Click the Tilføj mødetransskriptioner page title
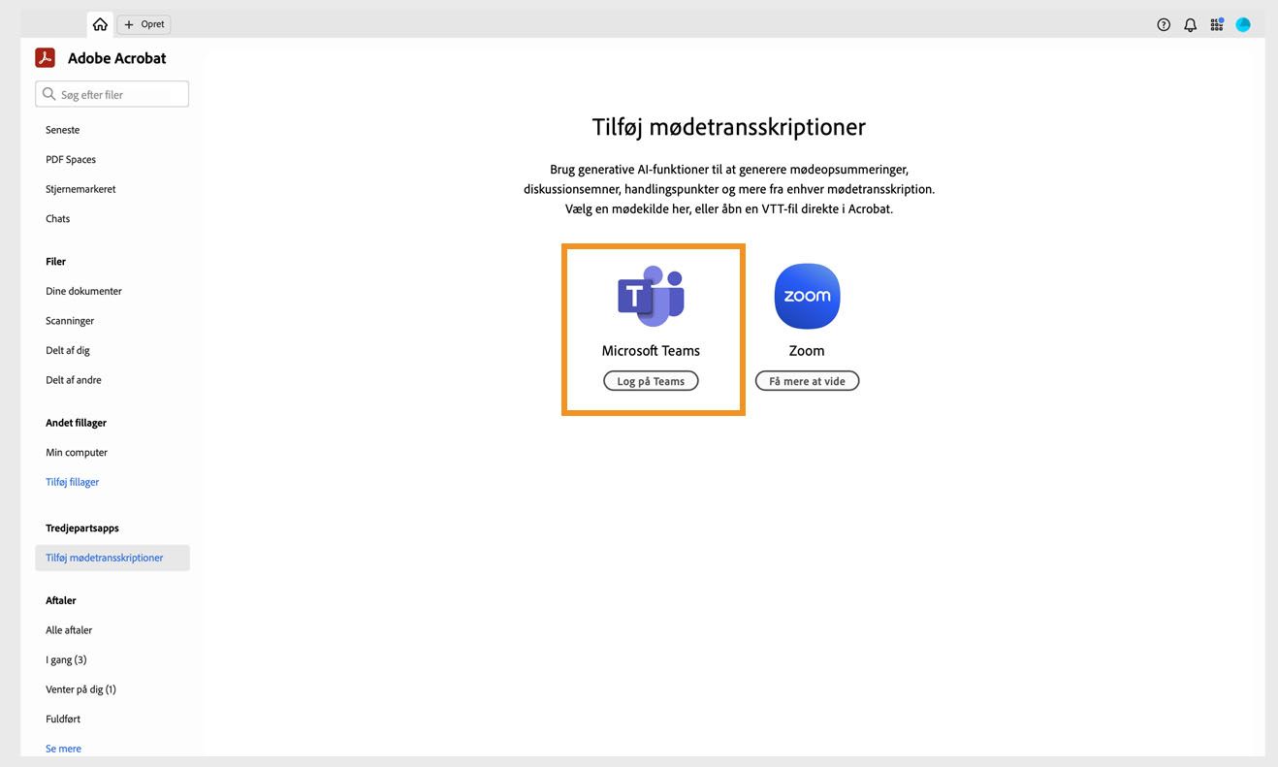Viewport: 1278px width, 767px height. coord(729,127)
